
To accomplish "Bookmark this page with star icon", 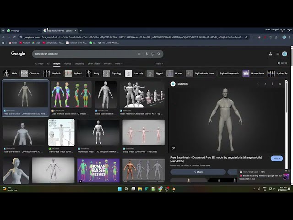I will coord(246,37).
